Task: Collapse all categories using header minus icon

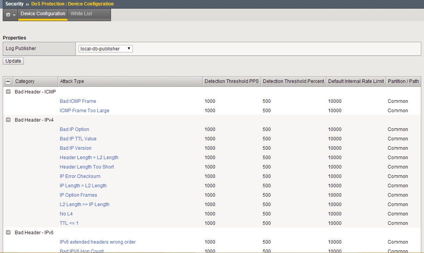Action: point(8,81)
